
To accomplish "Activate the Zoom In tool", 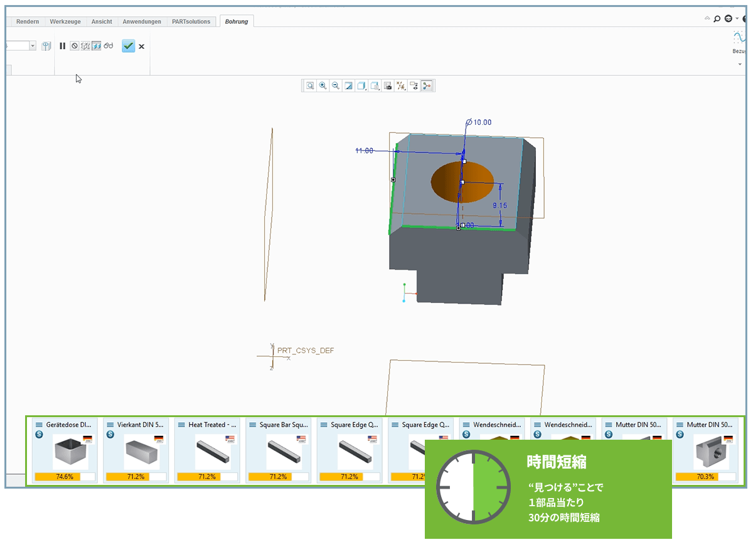I will pos(323,85).
